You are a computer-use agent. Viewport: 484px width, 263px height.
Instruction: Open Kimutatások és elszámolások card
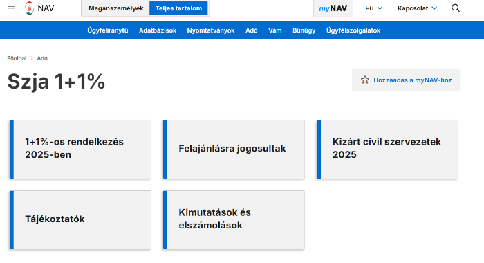pyautogui.click(x=234, y=220)
